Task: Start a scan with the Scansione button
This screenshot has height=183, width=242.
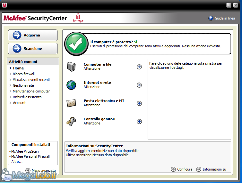Action: click(33, 49)
